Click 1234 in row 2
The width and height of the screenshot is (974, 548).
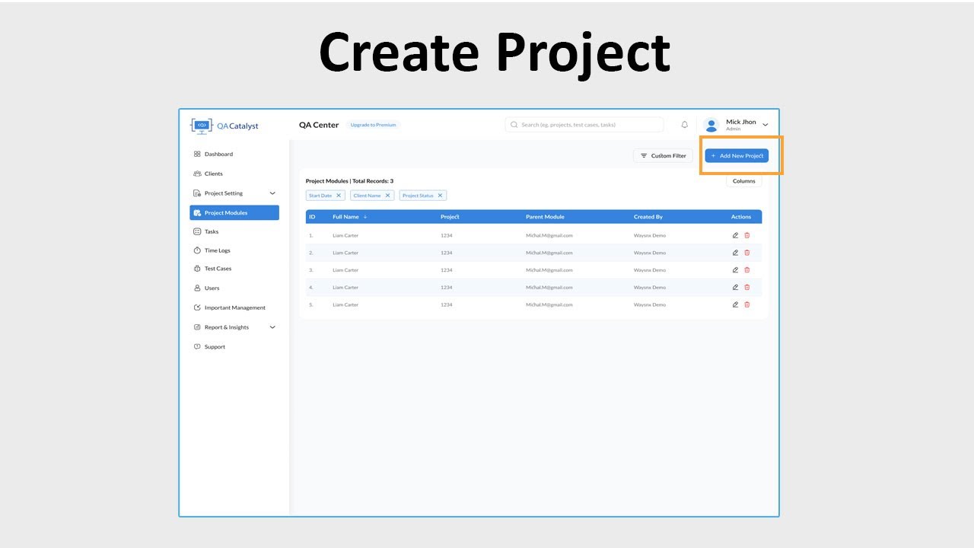point(446,253)
